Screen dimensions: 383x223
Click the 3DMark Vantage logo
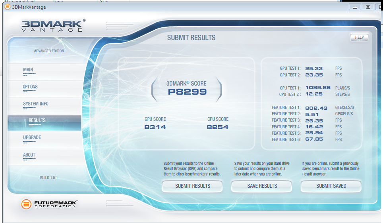click(x=53, y=26)
